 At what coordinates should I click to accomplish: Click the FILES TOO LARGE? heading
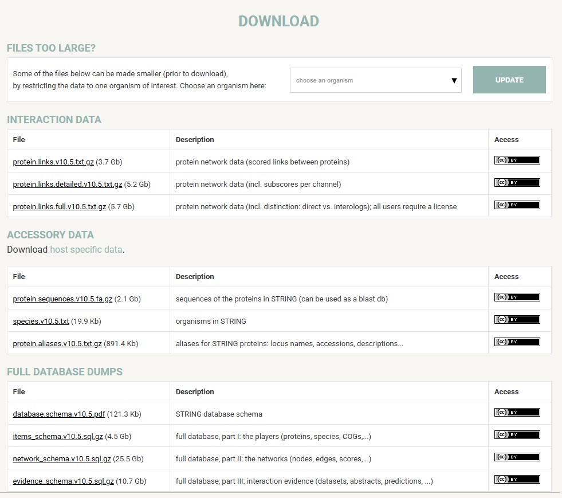click(x=51, y=48)
